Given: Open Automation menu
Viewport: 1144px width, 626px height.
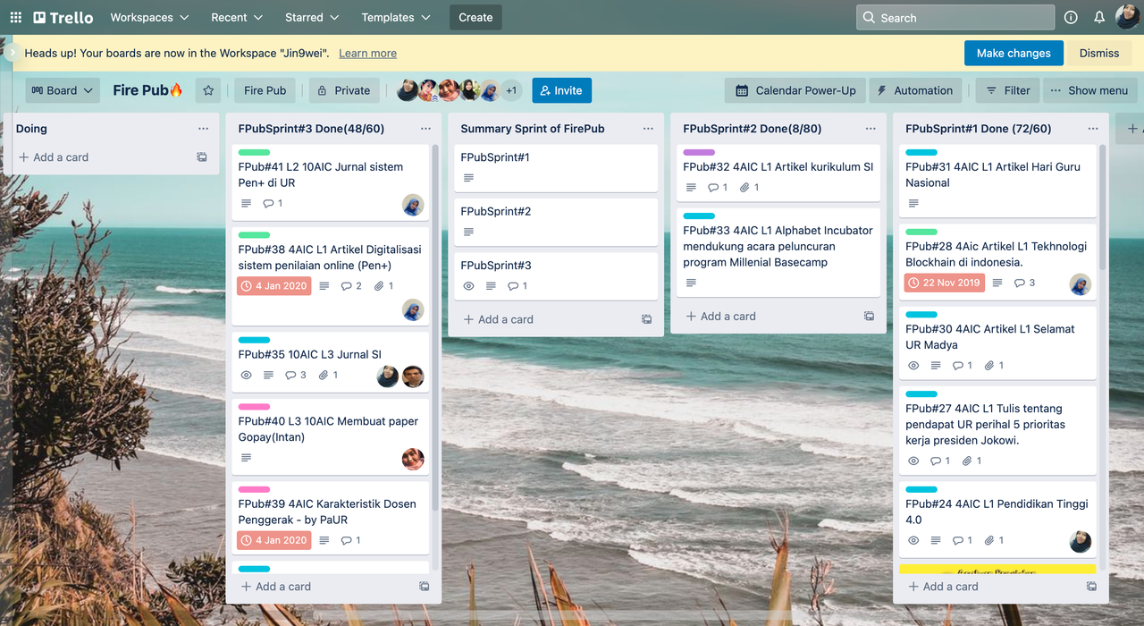Looking at the screenshot, I should tap(915, 90).
